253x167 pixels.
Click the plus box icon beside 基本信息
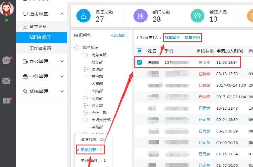(25, 27)
